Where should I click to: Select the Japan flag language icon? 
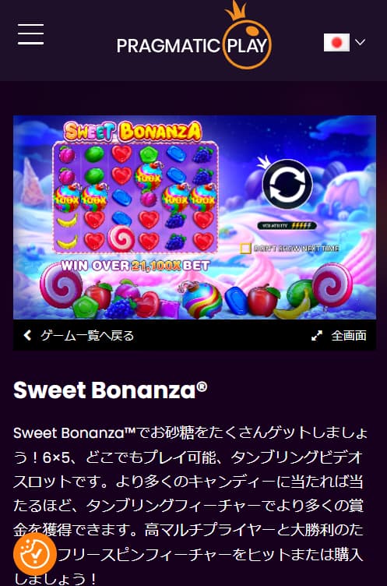point(336,43)
